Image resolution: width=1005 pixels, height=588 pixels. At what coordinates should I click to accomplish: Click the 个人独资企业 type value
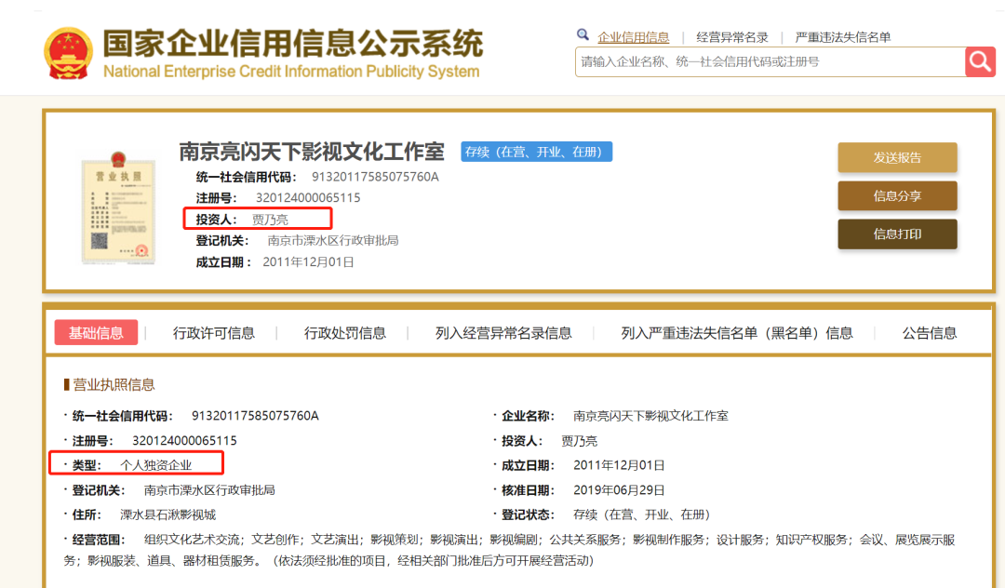(155, 465)
